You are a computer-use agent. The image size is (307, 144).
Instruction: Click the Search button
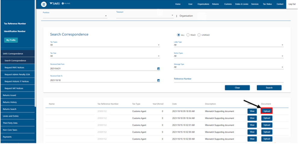click(269, 88)
